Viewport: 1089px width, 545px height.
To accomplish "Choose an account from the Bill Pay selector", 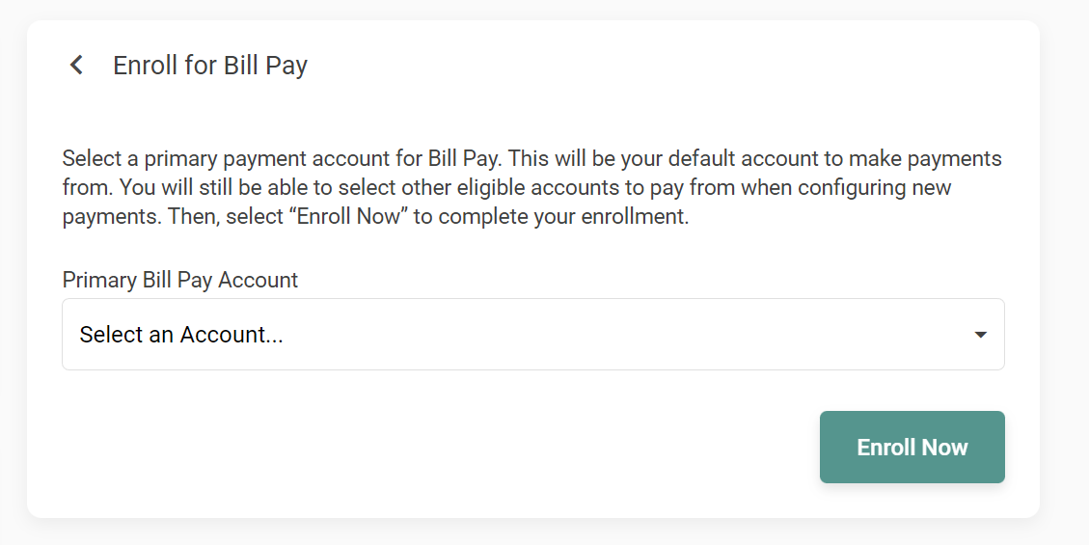I will (x=533, y=335).
